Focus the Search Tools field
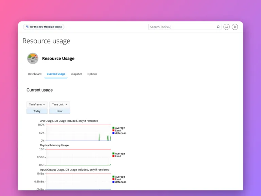The width and height of the screenshot is (261, 196). click(185, 27)
